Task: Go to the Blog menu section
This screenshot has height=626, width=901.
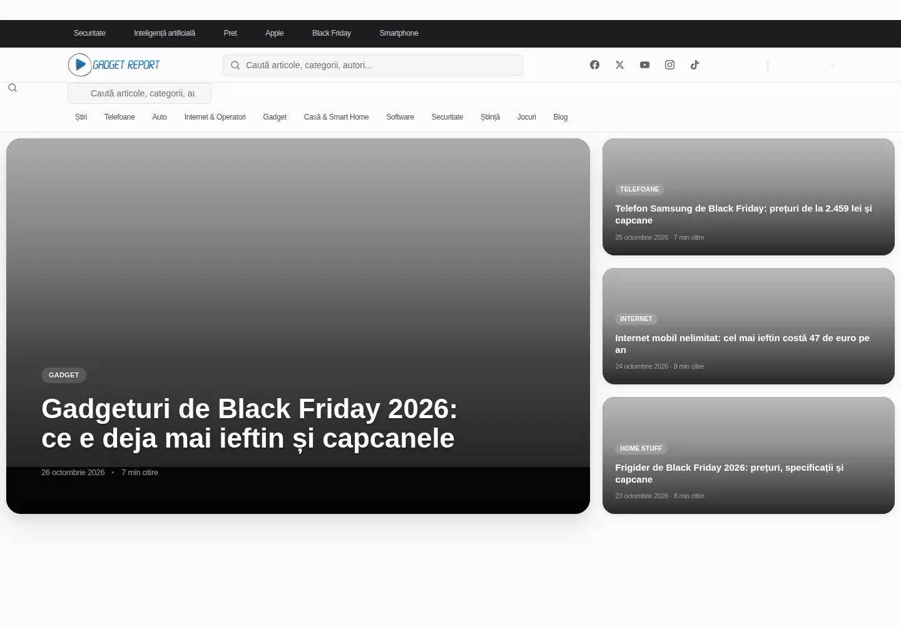Action: point(560,117)
